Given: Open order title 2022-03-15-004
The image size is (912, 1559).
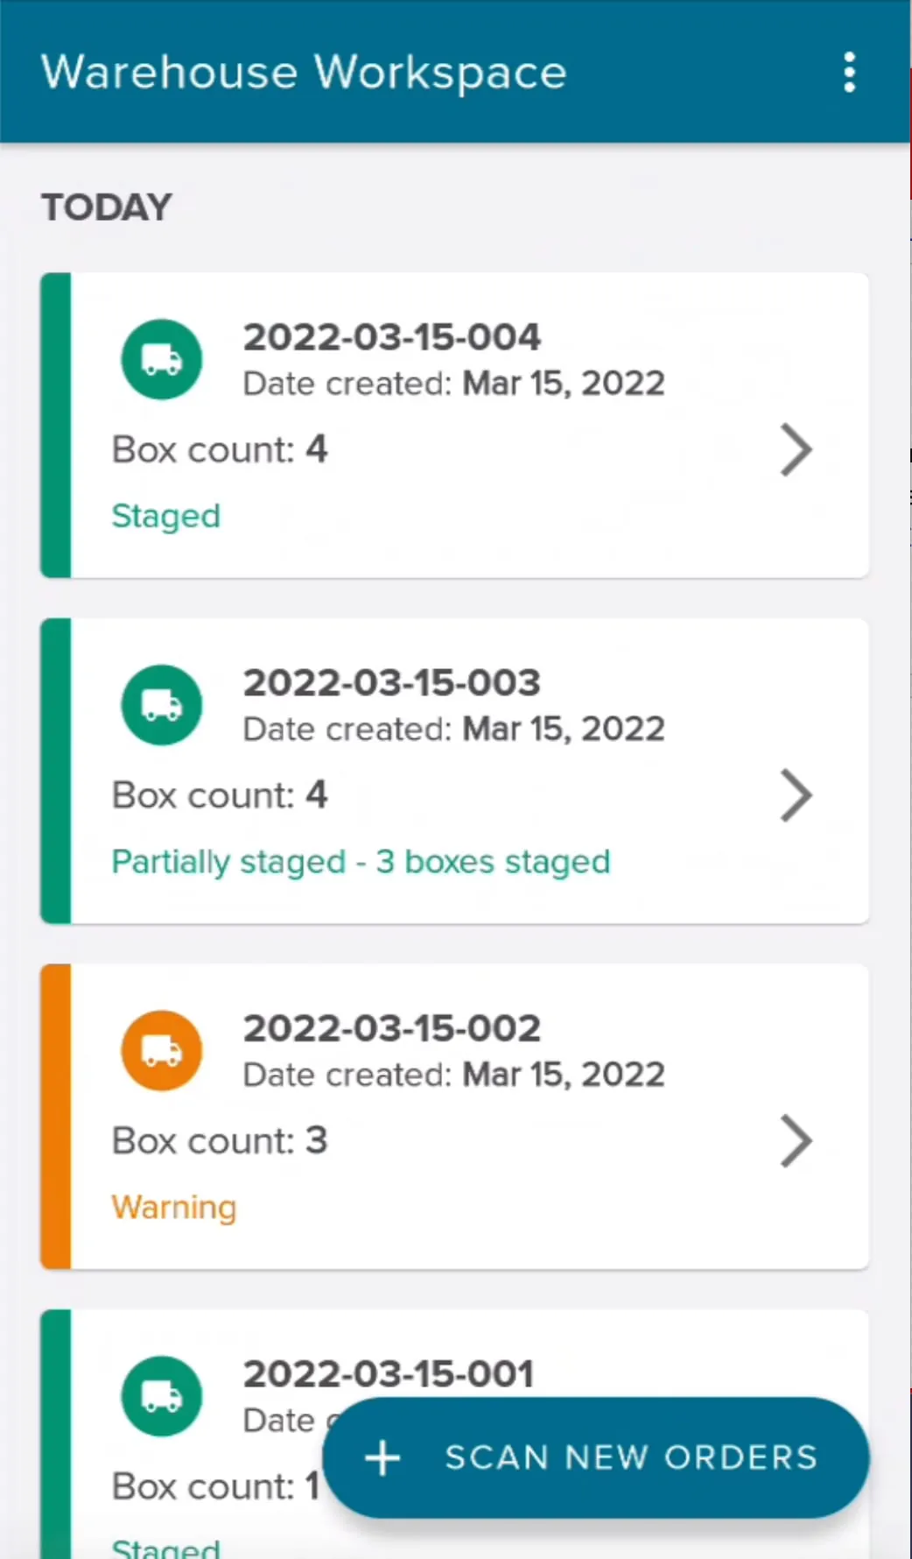Looking at the screenshot, I should pos(391,337).
